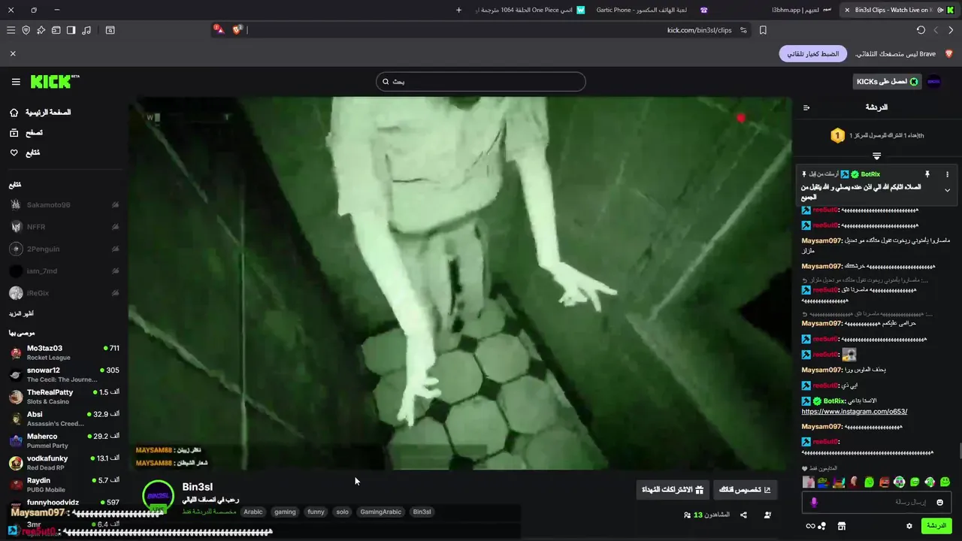This screenshot has height=541, width=962.
Task: Open Sakamoto96 followed channel
Action: (65, 205)
